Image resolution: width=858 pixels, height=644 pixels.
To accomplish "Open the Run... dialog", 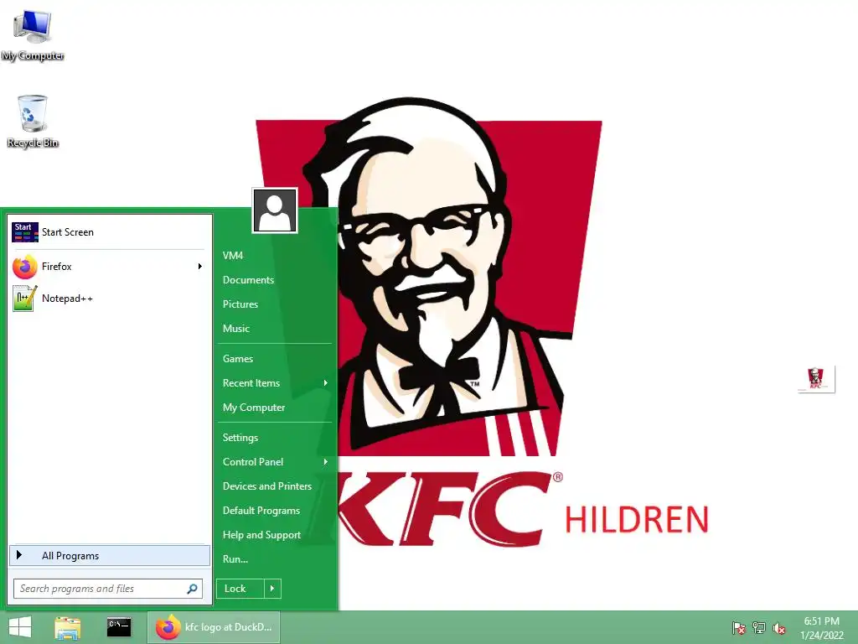I will pyautogui.click(x=235, y=559).
